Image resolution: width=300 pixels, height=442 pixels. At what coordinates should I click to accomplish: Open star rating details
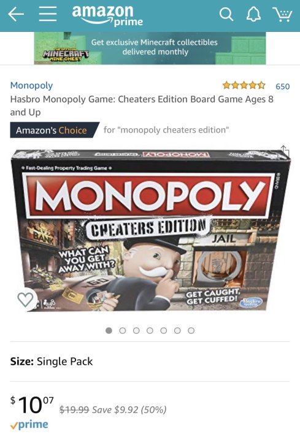click(x=244, y=85)
